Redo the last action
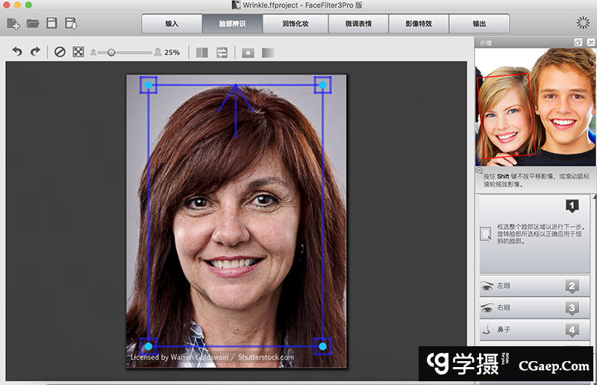Viewport: 597px width, 385px height. click(34, 52)
